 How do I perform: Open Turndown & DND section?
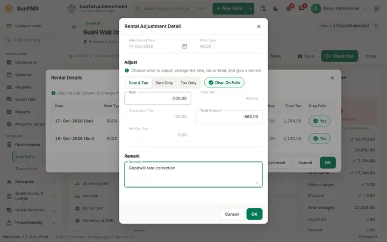(x=94, y=220)
